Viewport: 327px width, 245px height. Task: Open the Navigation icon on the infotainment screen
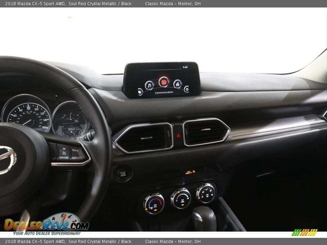(177, 84)
